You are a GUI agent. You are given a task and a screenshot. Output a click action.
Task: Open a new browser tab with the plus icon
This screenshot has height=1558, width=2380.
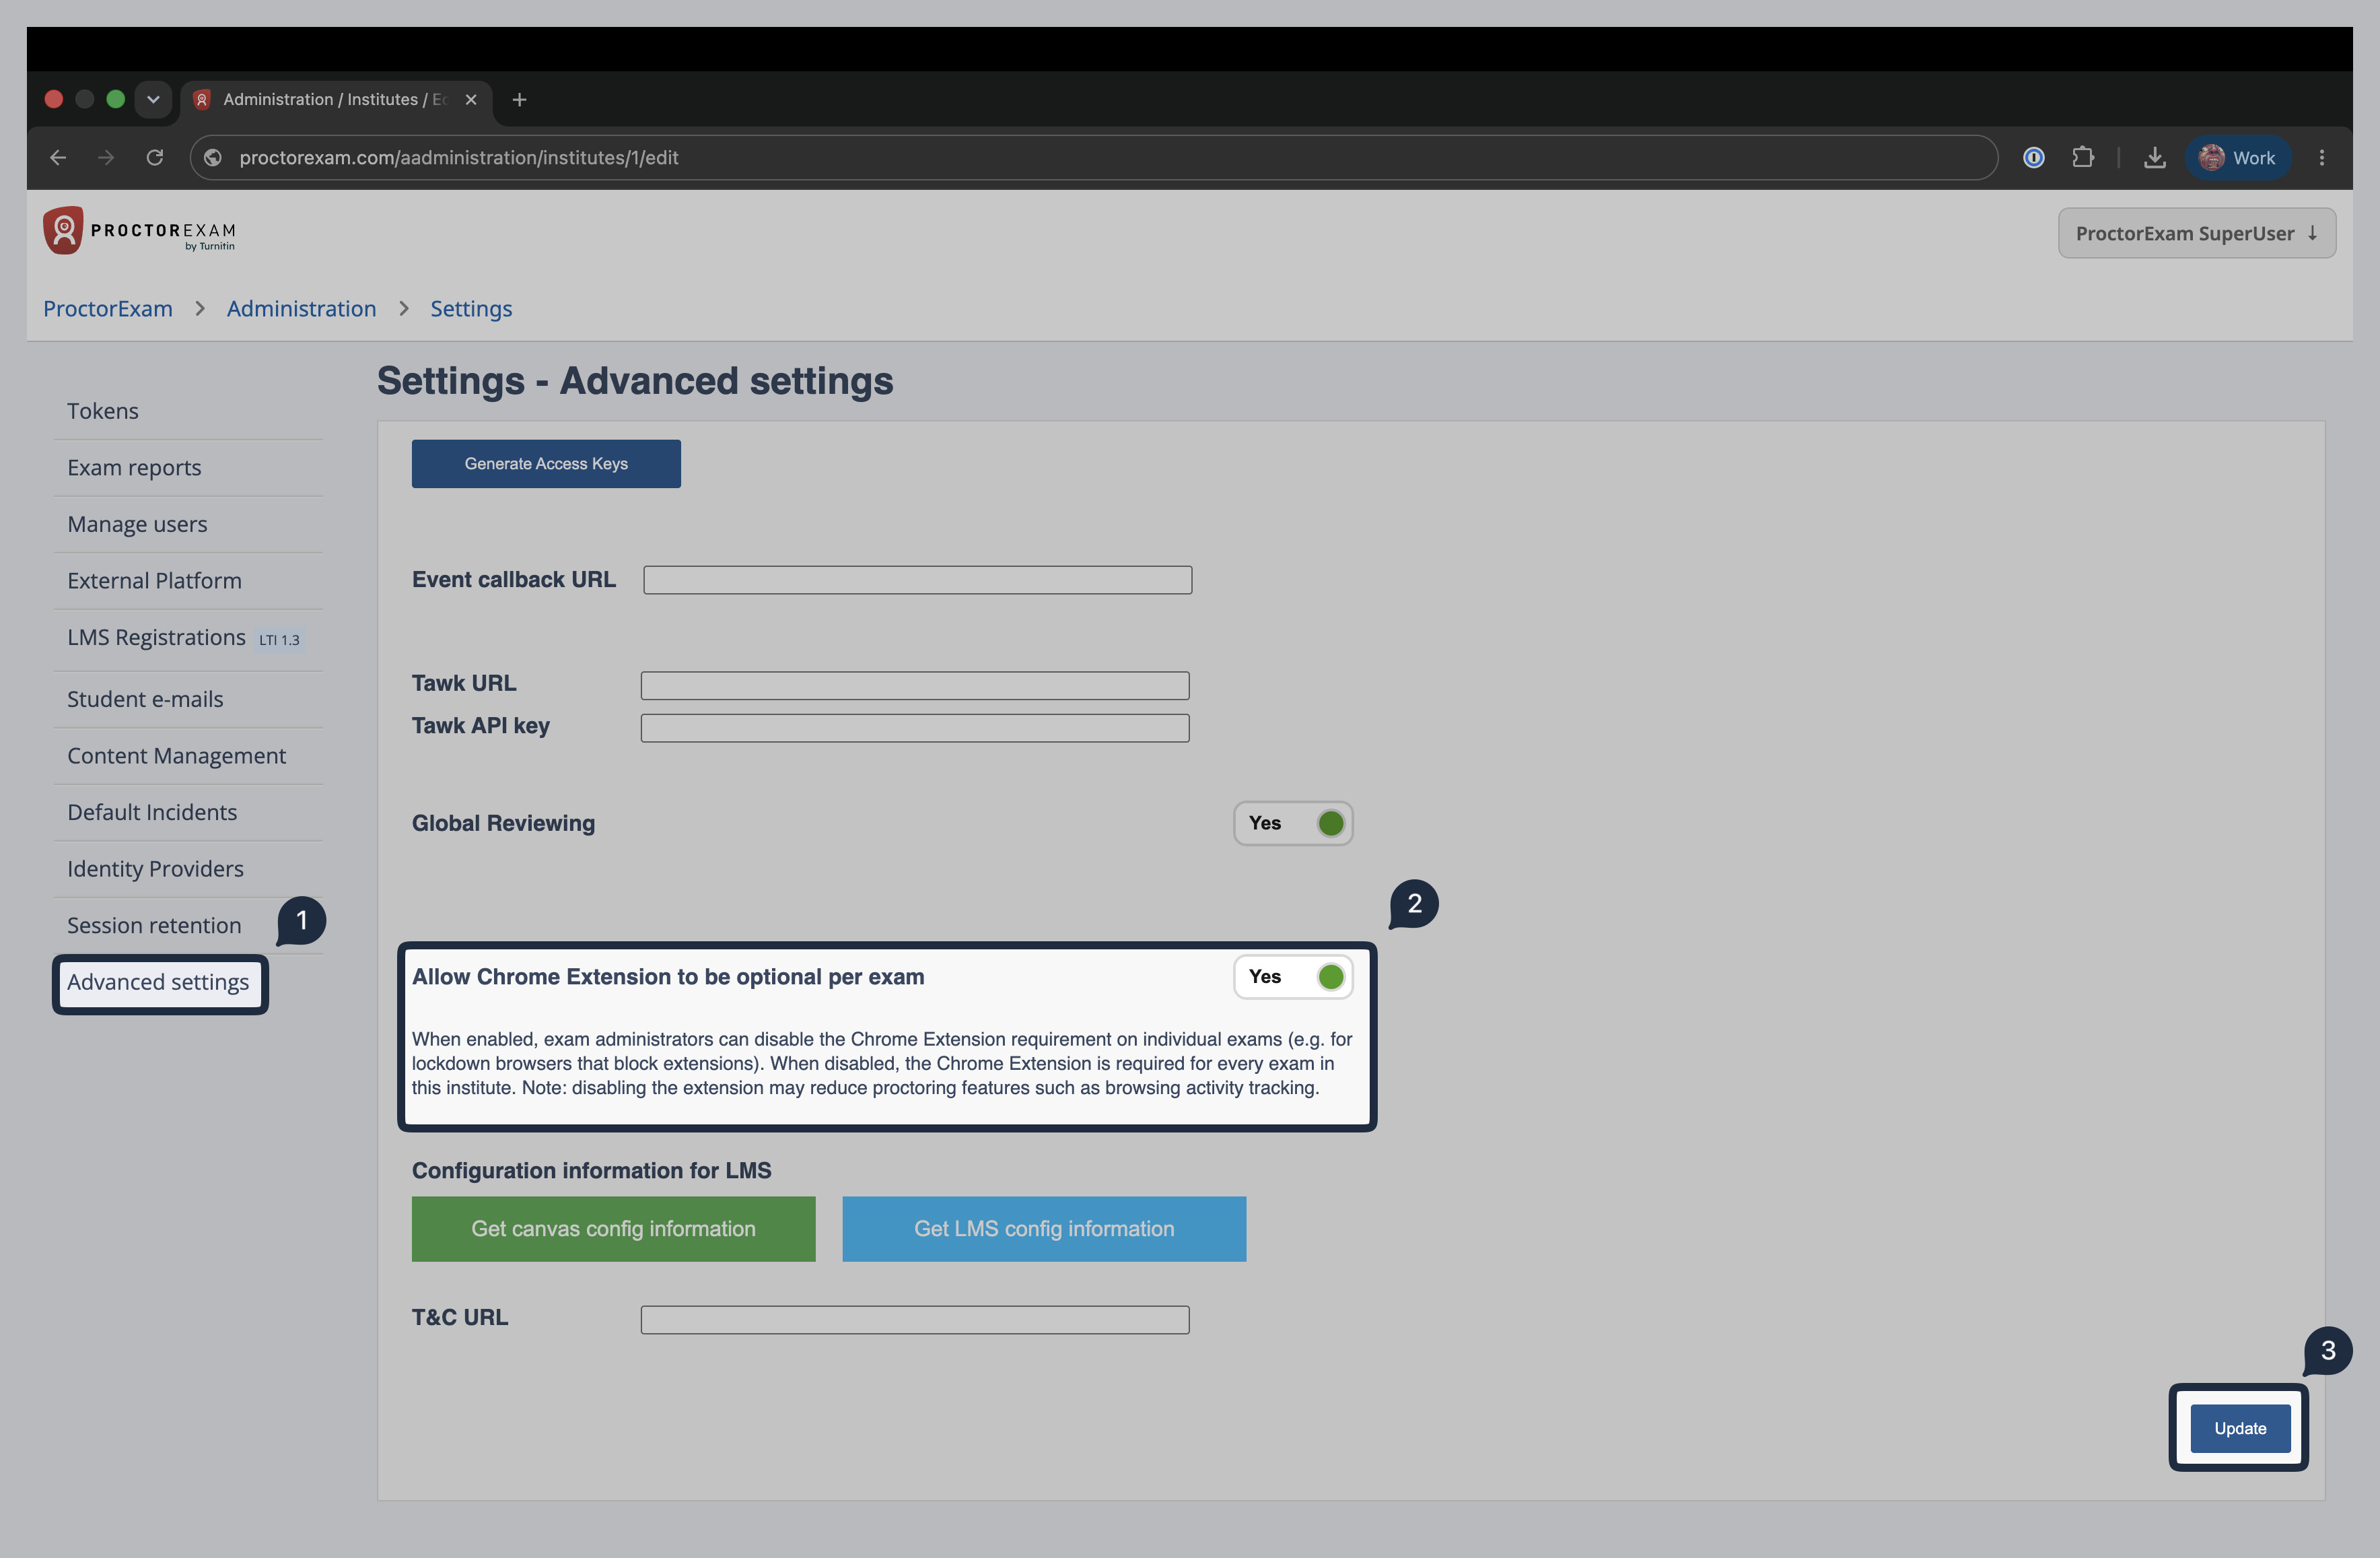519,100
